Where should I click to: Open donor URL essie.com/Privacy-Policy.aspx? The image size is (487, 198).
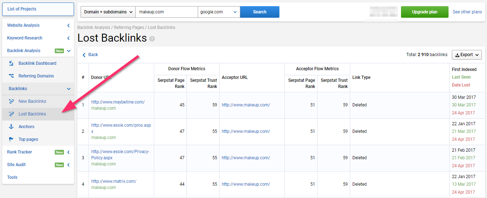pos(120,155)
